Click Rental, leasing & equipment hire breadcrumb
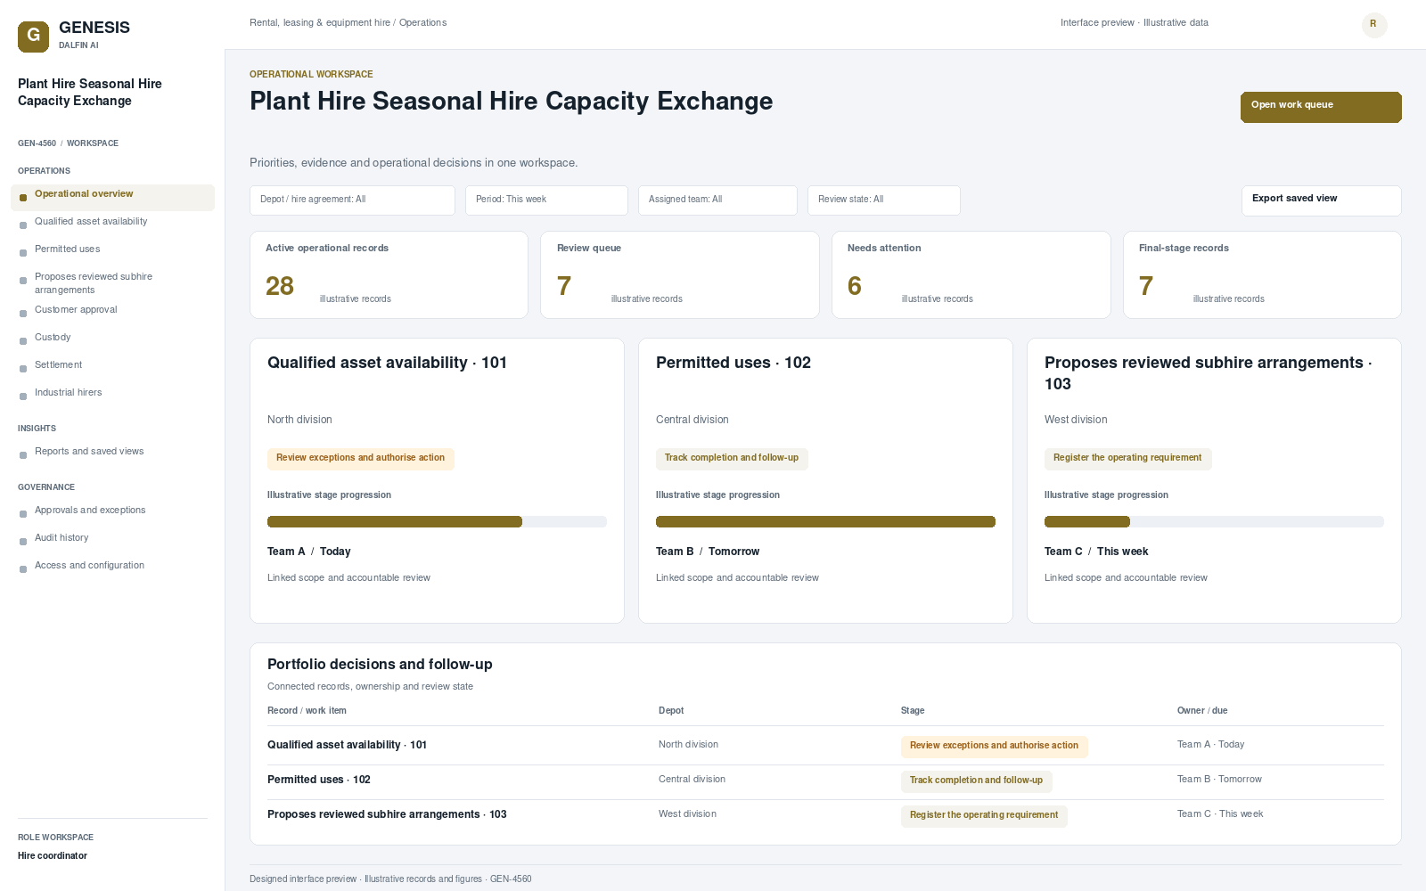Image resolution: width=1426 pixels, height=891 pixels. tap(320, 23)
